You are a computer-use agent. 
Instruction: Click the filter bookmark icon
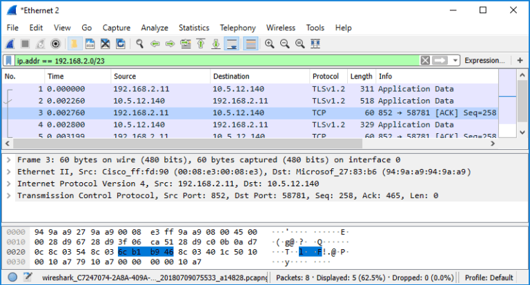coord(9,61)
